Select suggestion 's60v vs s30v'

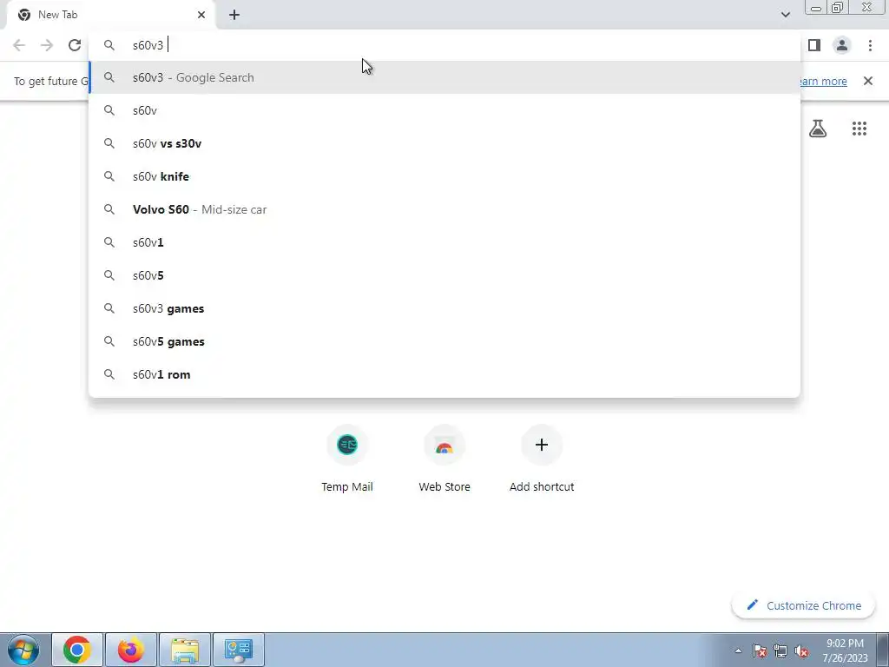[444, 143]
